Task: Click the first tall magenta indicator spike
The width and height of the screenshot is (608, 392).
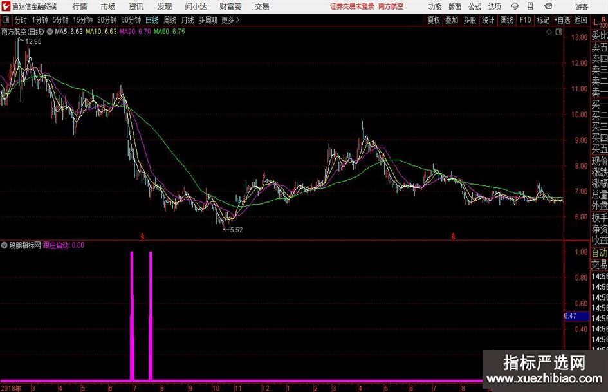Action: pyautogui.click(x=132, y=316)
